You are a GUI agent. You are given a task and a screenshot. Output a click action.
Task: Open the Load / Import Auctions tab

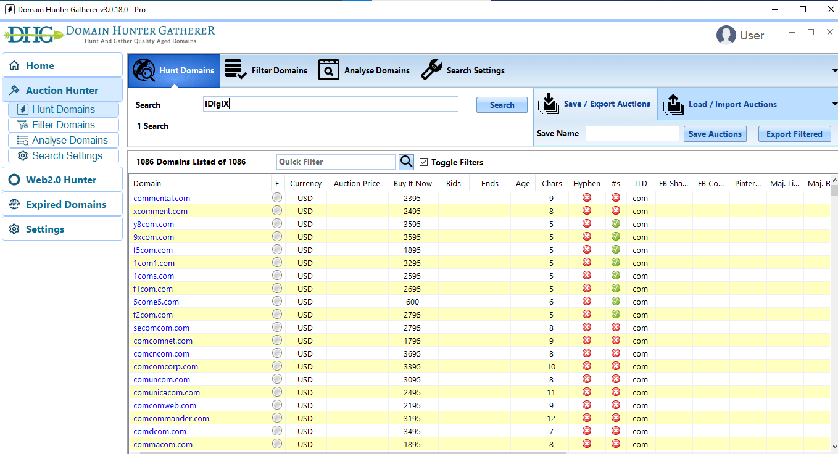(x=720, y=104)
